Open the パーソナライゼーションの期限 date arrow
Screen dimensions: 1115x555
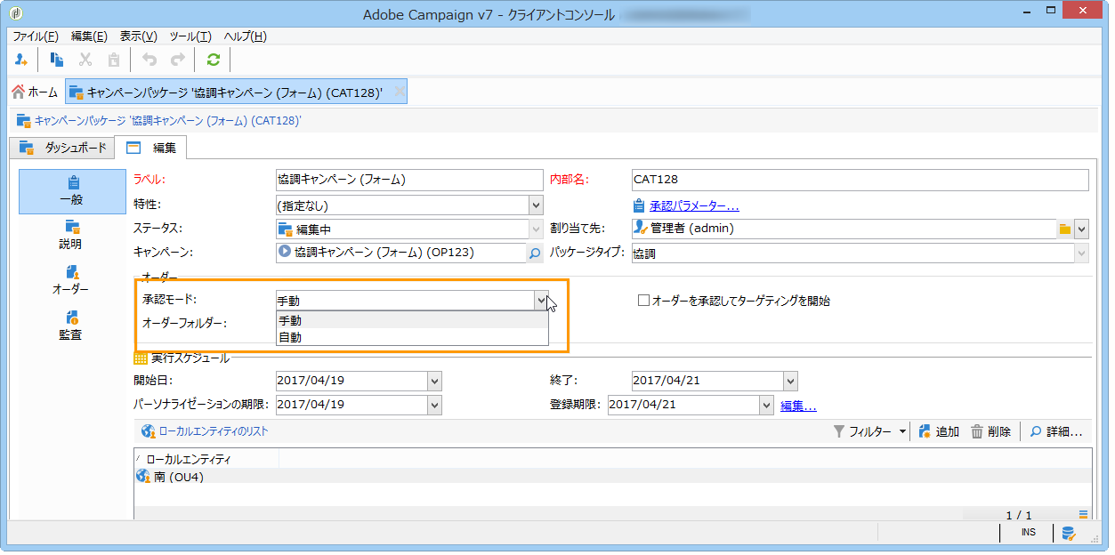point(434,405)
